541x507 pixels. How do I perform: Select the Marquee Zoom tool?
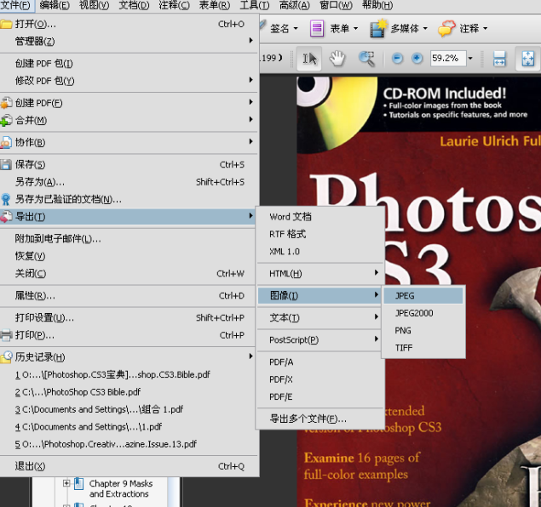point(366,59)
